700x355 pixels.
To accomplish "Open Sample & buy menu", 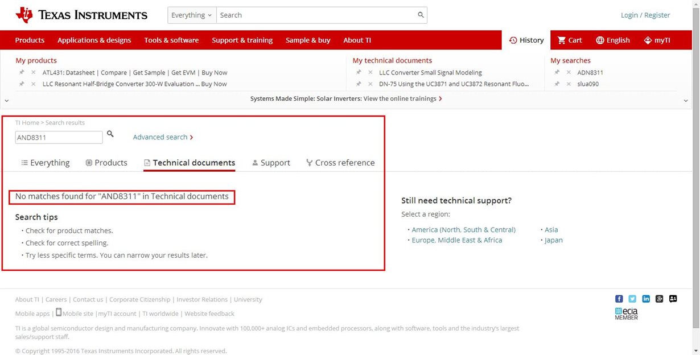I will point(308,40).
